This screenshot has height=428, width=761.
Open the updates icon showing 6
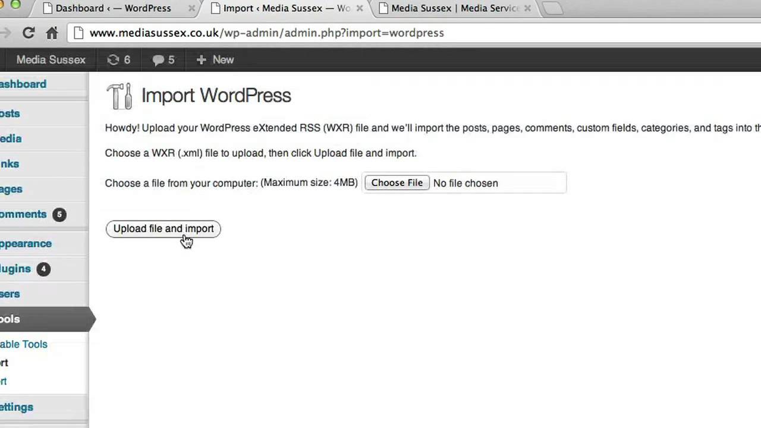(x=118, y=59)
